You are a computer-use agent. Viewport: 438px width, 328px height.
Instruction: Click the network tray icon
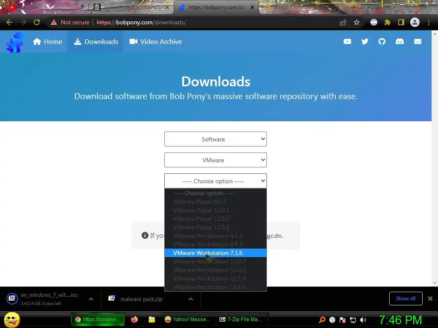click(x=353, y=320)
